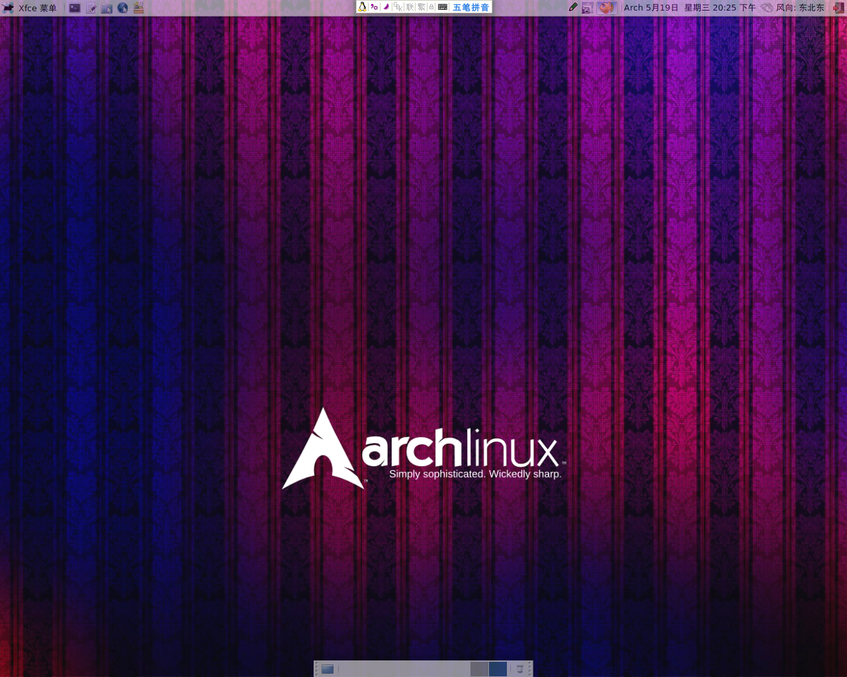The width and height of the screenshot is (847, 677).
Task: Toggle the 繁 traditional Chinese button
Action: pos(422,7)
